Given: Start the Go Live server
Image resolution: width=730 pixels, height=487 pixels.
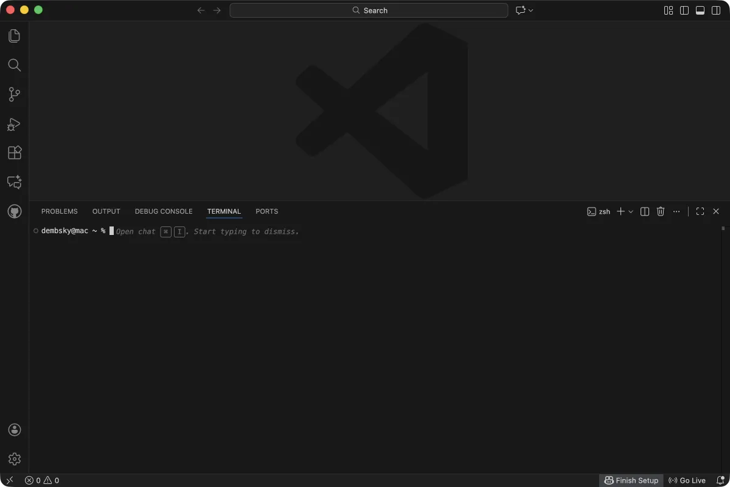Looking at the screenshot, I should [x=687, y=480].
